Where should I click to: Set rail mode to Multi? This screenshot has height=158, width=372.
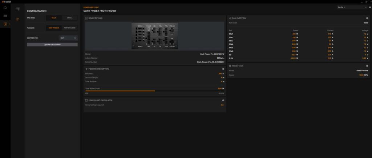(x=54, y=18)
